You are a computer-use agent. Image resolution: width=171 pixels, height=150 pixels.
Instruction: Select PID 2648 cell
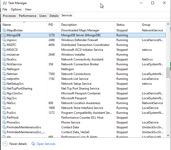[52, 55]
